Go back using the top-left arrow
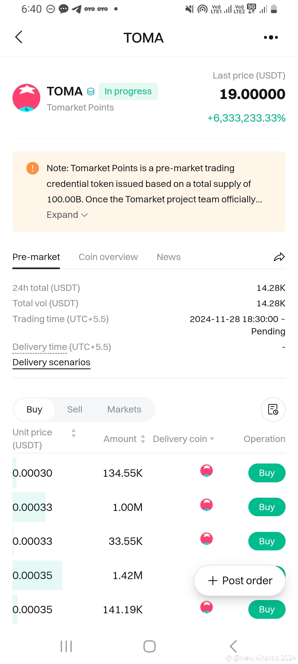Image resolution: width=298 pixels, height=664 pixels. point(18,37)
